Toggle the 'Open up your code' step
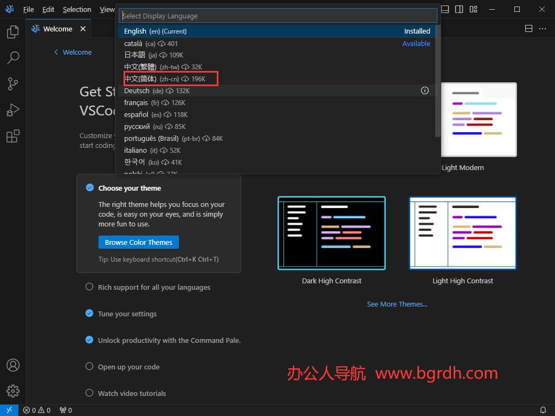The image size is (555, 416). pyautogui.click(x=128, y=367)
